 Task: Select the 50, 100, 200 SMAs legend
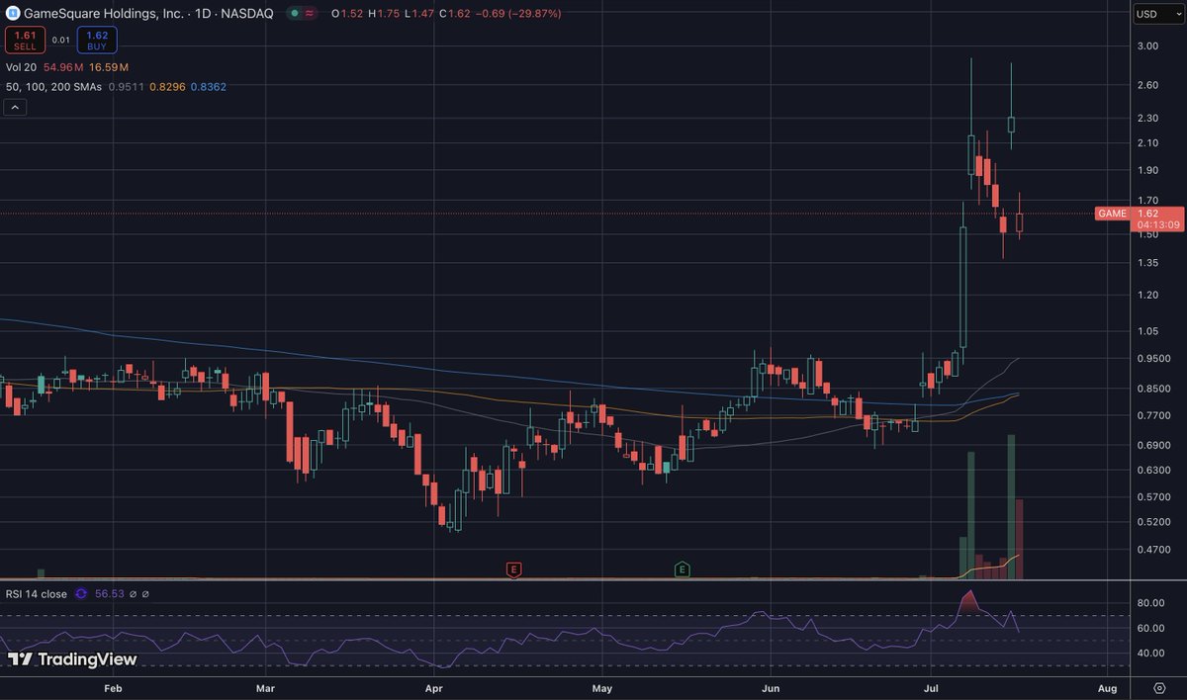pyautogui.click(x=51, y=87)
